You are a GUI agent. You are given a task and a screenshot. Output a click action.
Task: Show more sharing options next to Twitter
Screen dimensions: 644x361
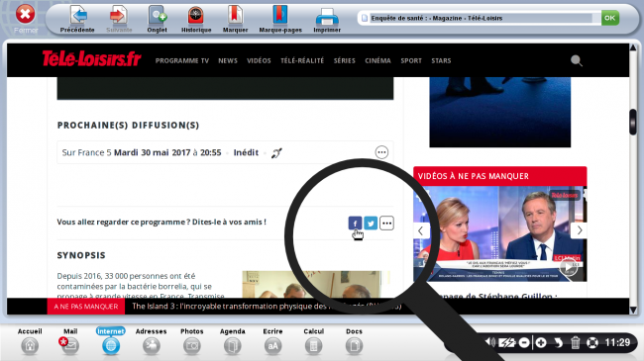[x=386, y=224]
